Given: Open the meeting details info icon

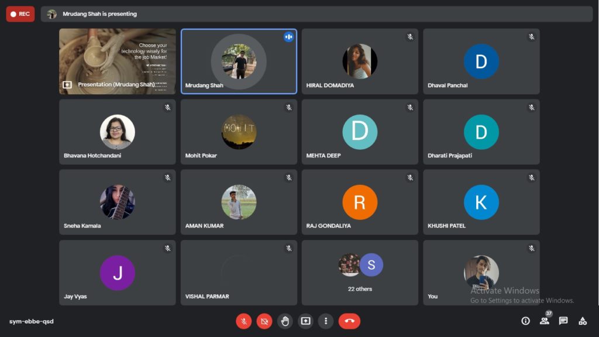Looking at the screenshot, I should point(525,321).
